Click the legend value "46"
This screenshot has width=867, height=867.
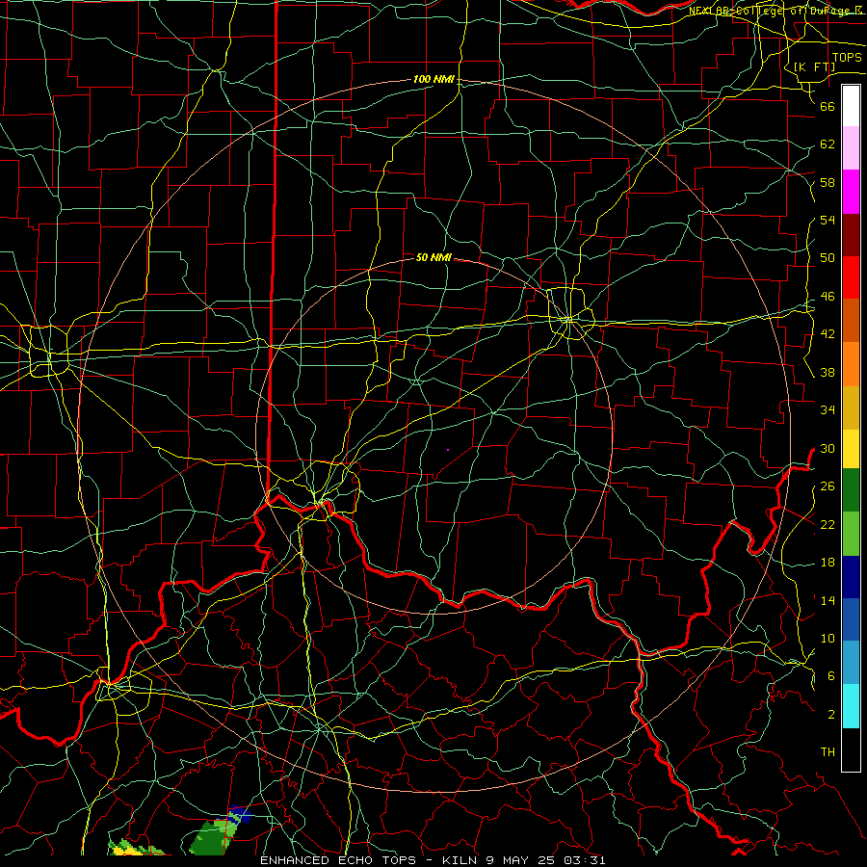[828, 297]
